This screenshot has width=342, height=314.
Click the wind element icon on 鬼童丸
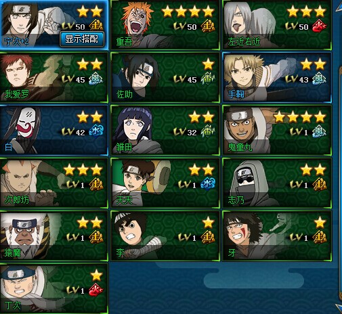pos(319,132)
